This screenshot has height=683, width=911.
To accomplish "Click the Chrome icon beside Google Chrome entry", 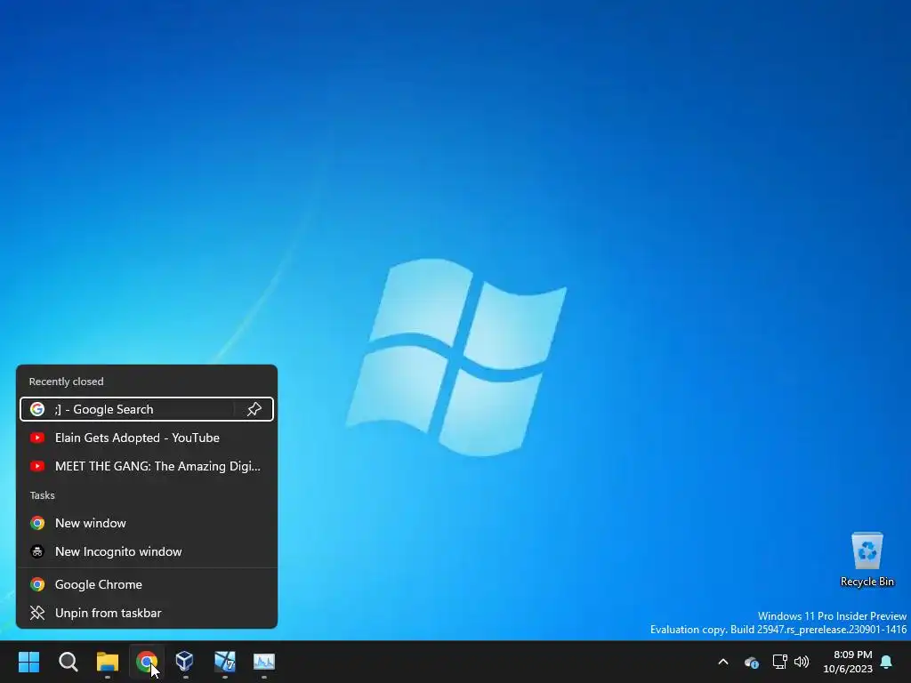I will pos(37,585).
